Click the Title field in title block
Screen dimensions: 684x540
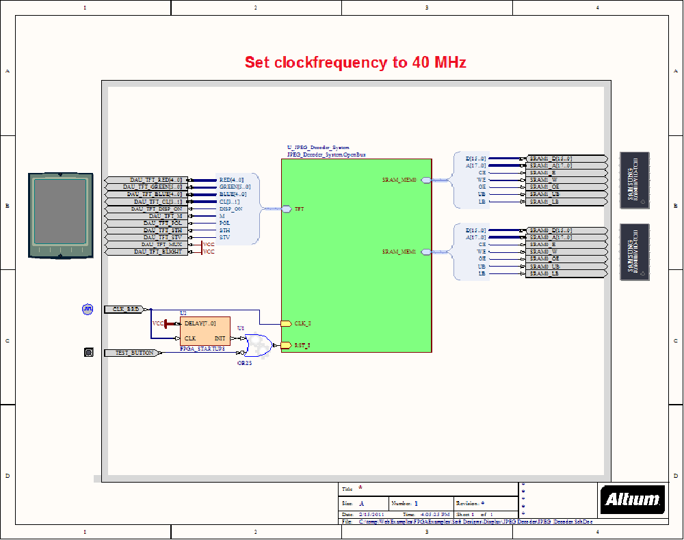tap(428, 489)
